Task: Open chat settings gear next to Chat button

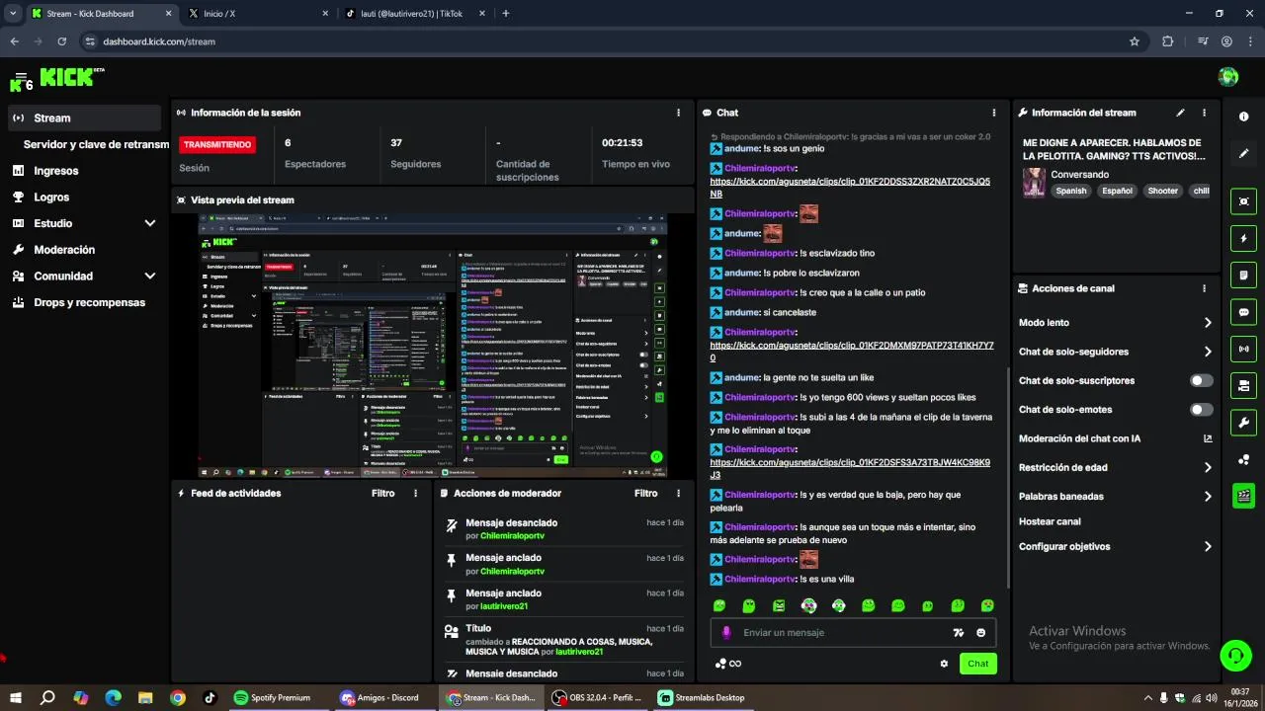Action: (944, 664)
